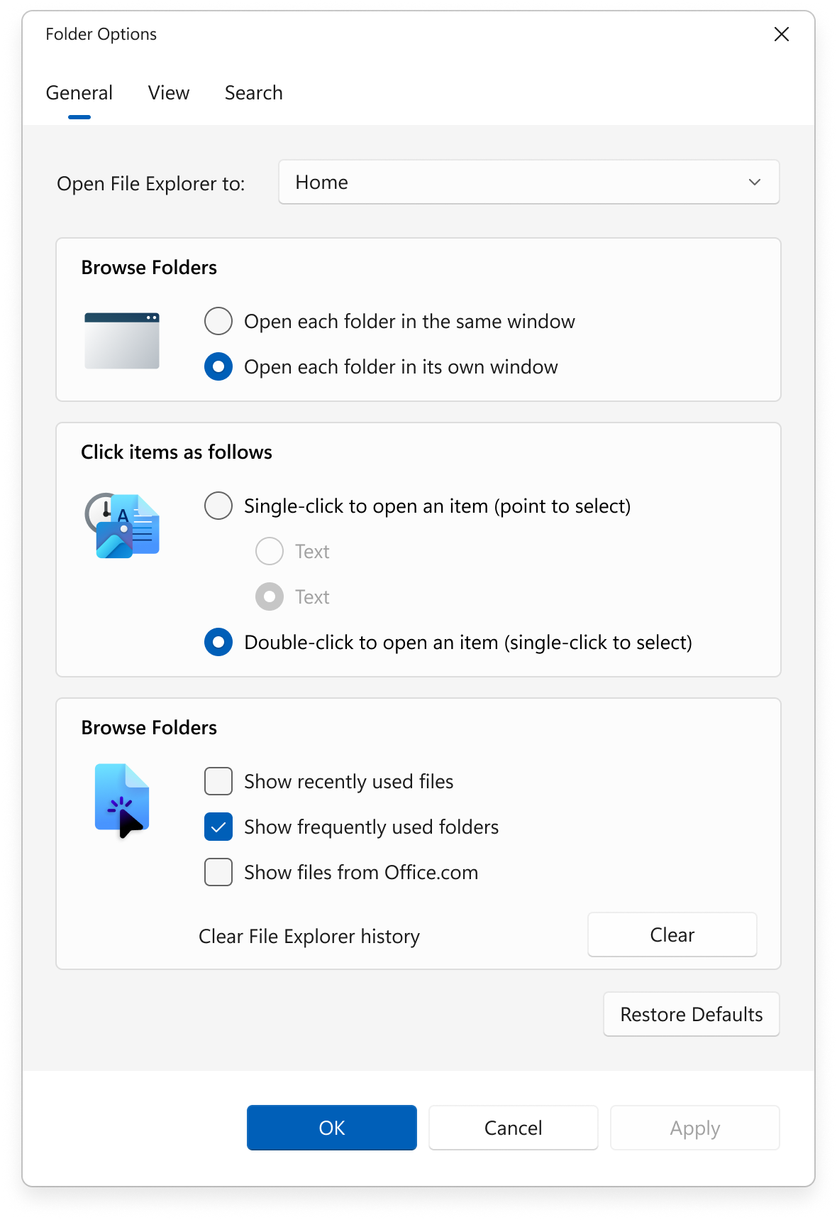Viewport: 837px width, 1220px height.
Task: Select Double-click to open an item
Action: click(218, 642)
